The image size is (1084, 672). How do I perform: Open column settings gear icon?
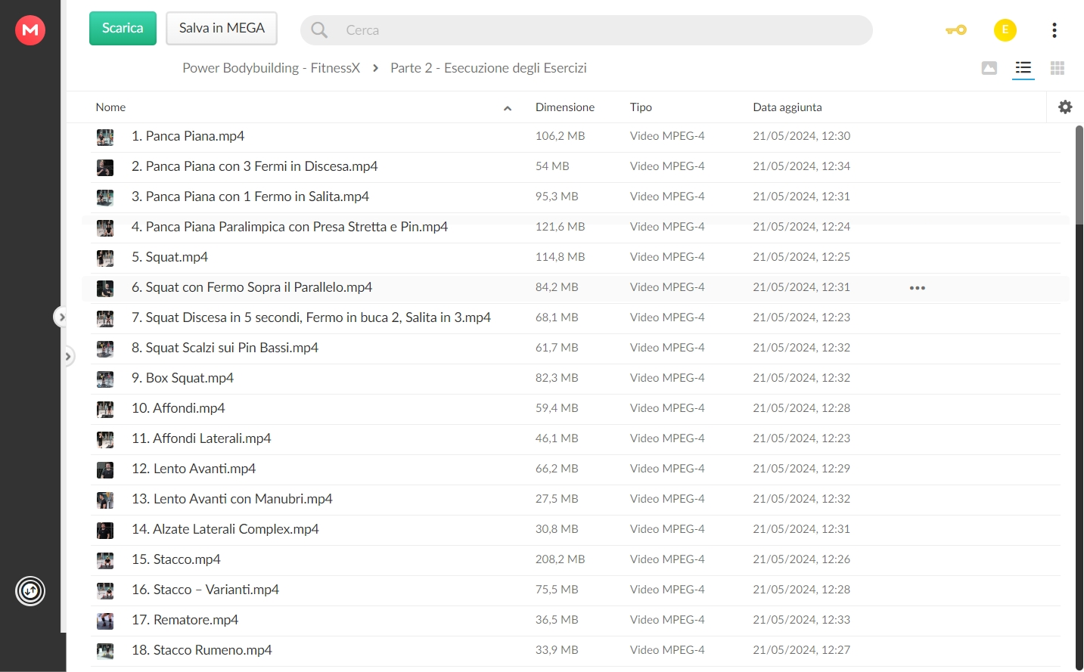[1065, 107]
